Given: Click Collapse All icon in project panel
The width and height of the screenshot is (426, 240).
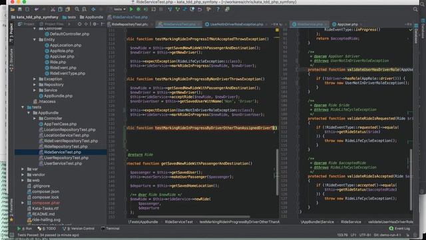Looking at the screenshot, I should tap(86, 24).
